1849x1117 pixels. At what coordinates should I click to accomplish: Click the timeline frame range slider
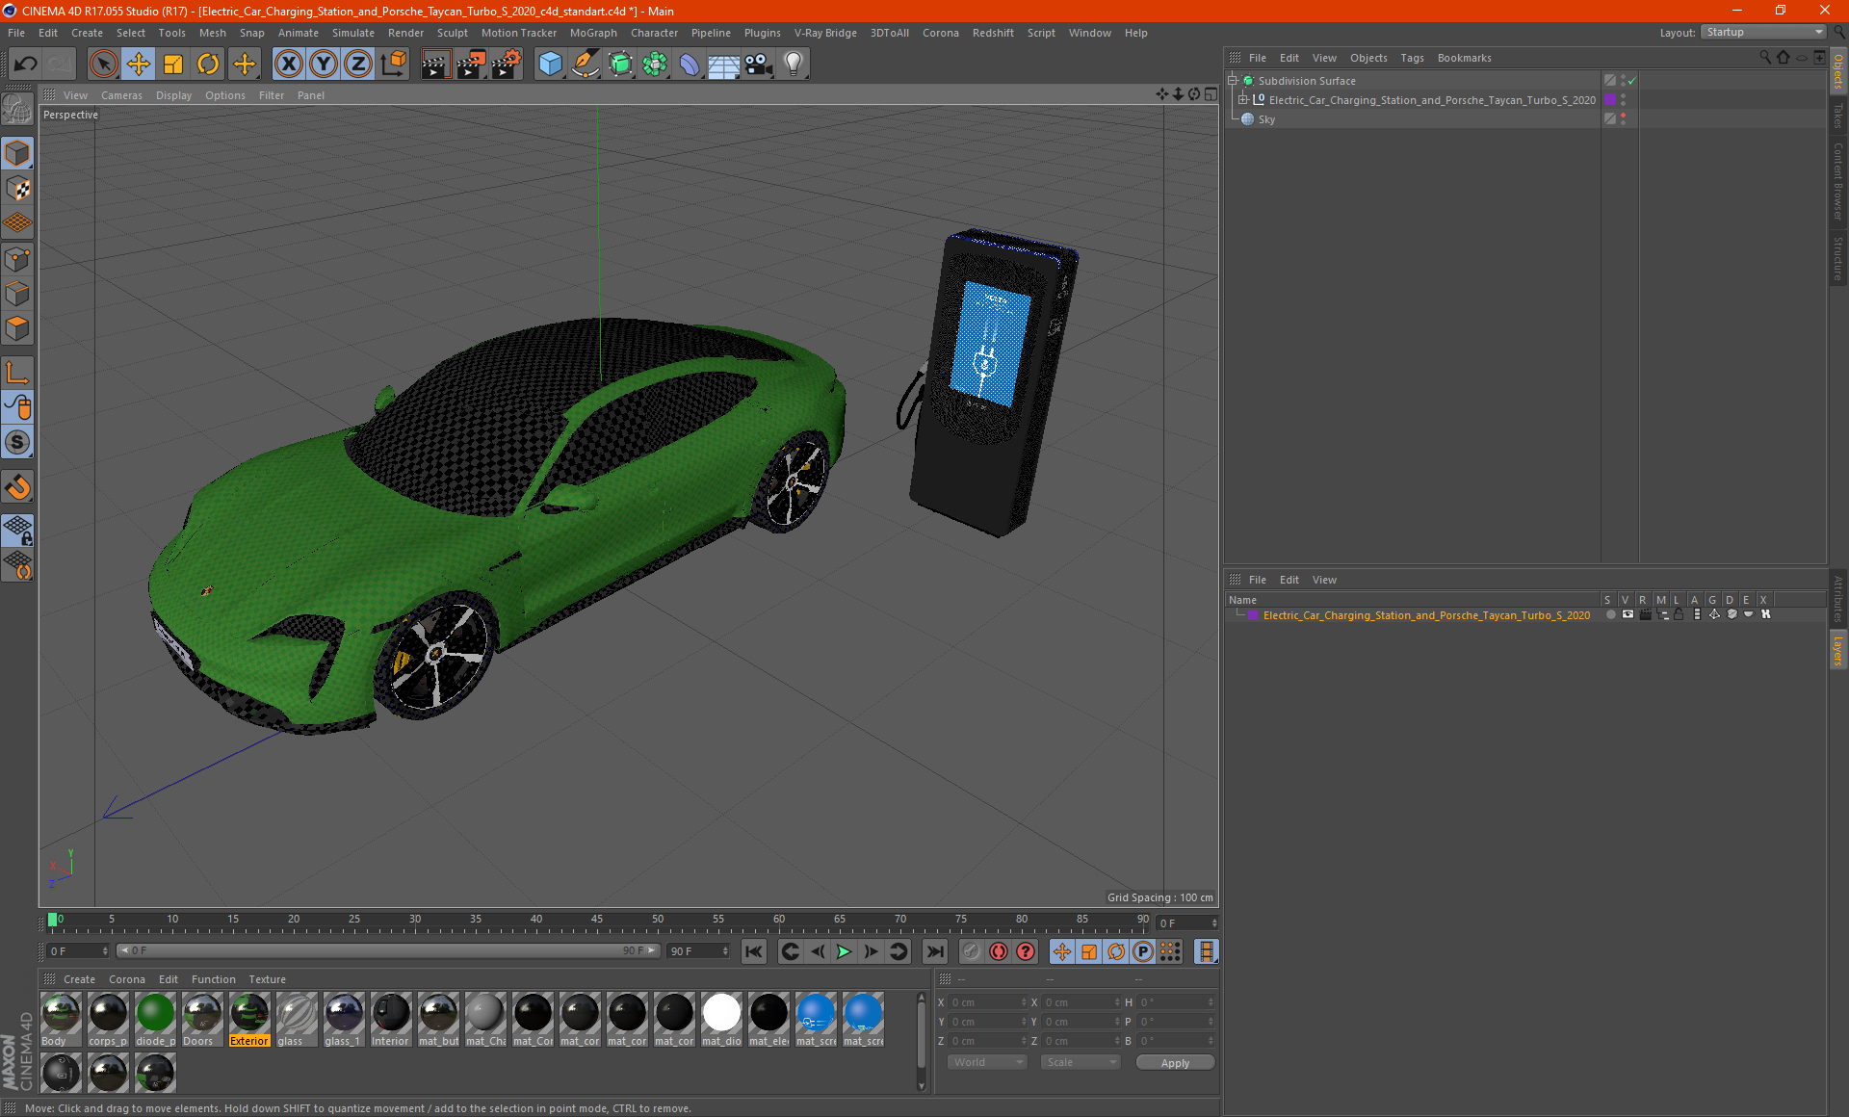[x=387, y=950]
